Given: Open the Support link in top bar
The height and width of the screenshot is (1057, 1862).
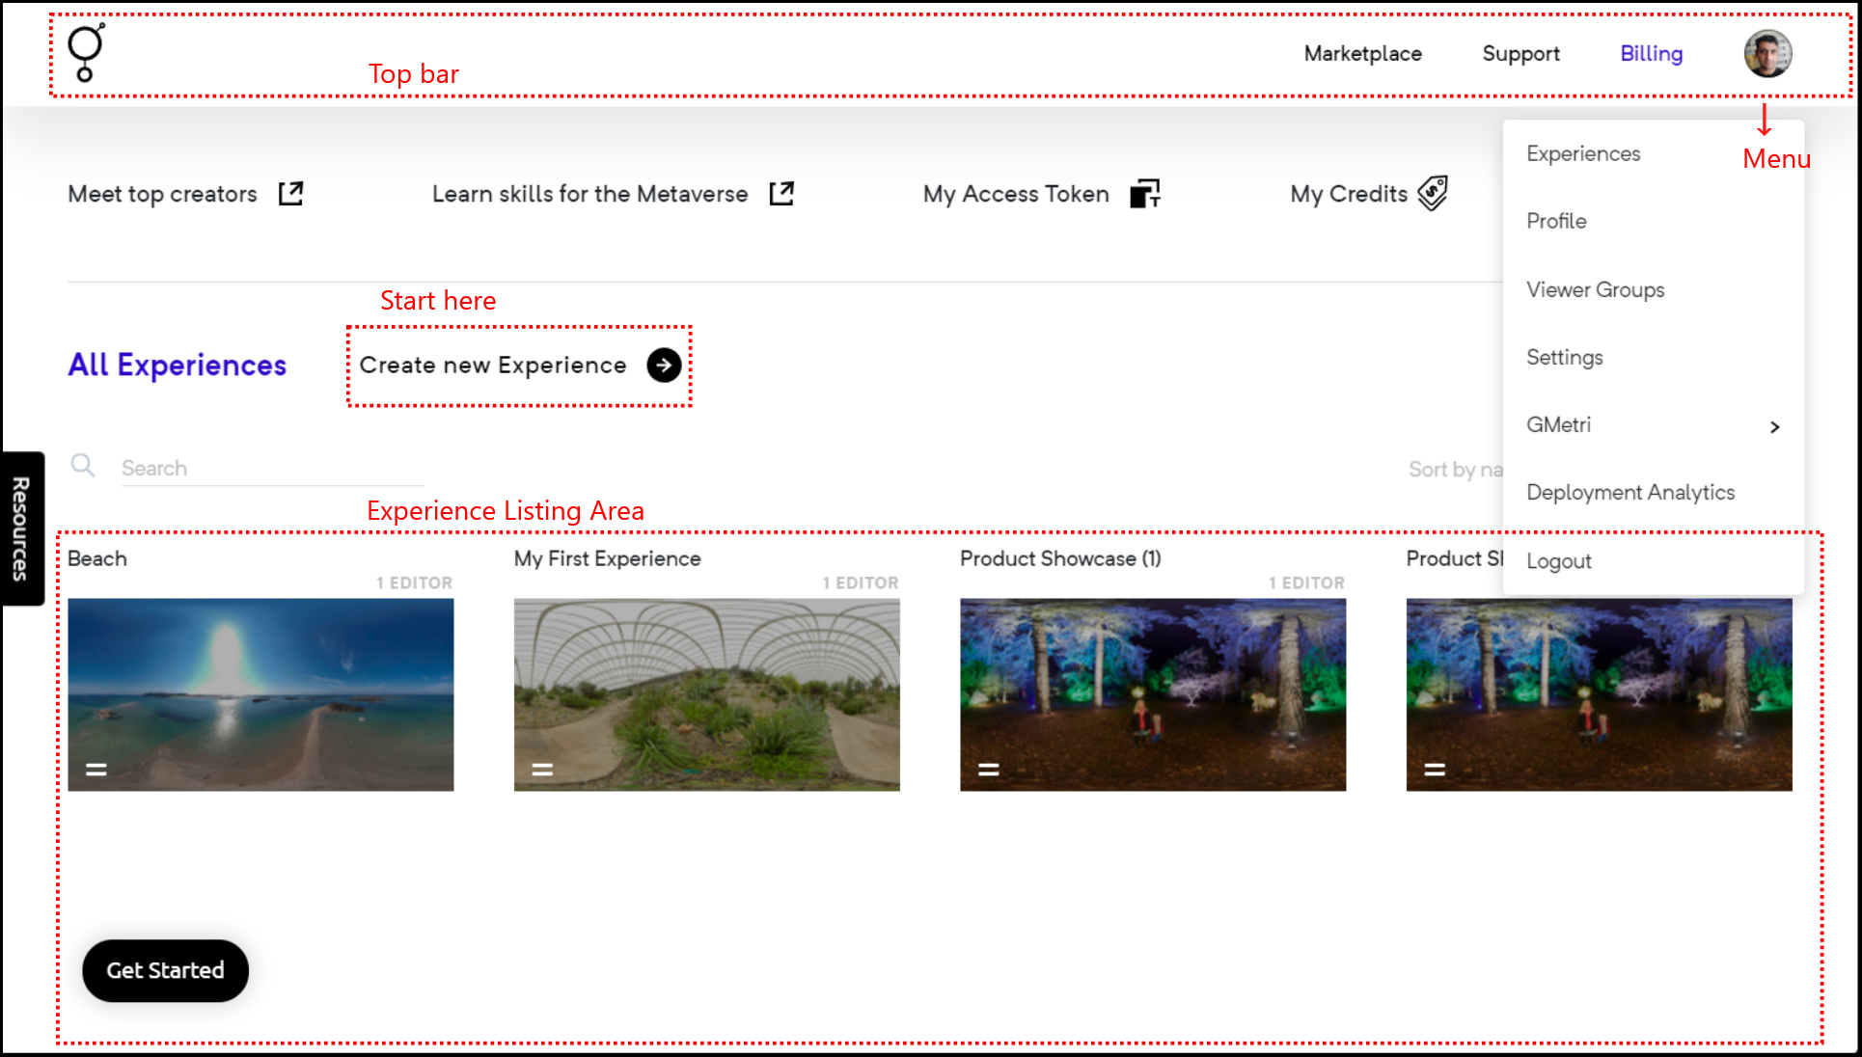Looking at the screenshot, I should pyautogui.click(x=1520, y=54).
